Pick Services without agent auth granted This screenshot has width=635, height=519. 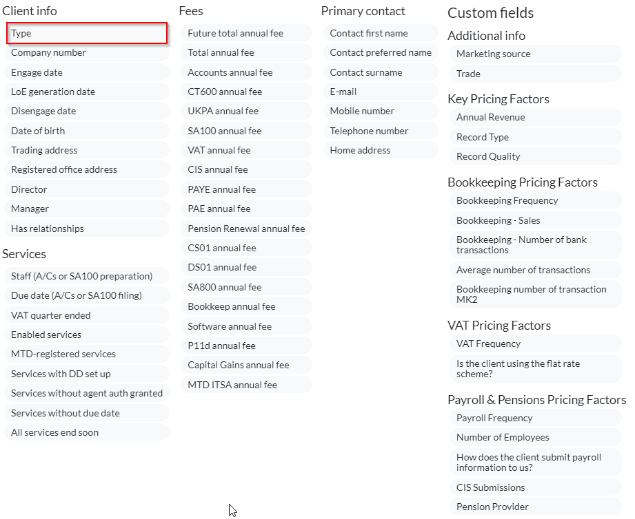tap(87, 393)
